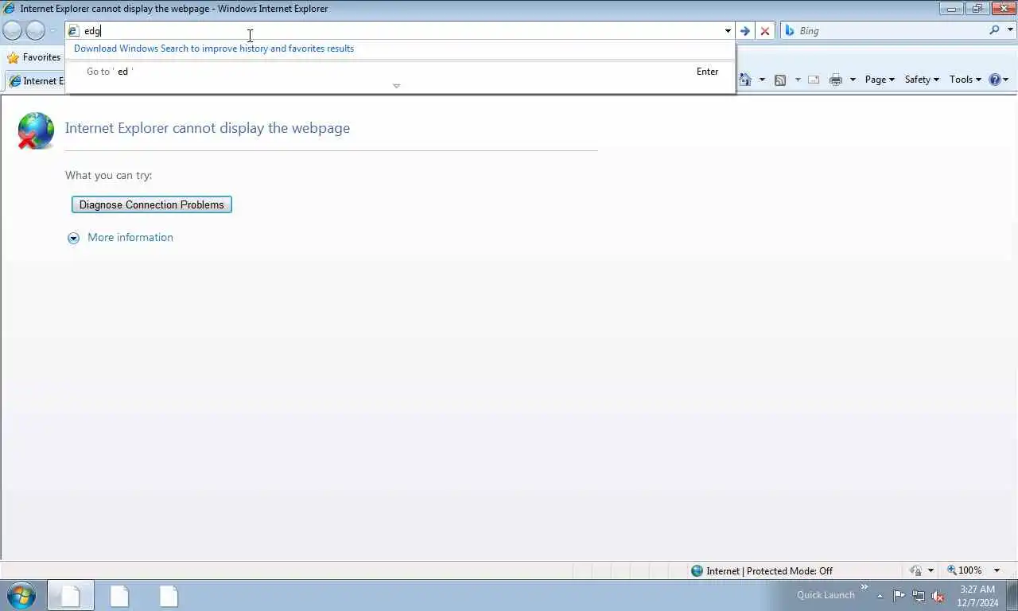Click the taskbar clock showing 3:27 AM
Viewport: 1018px width, 611px height.
point(977,596)
